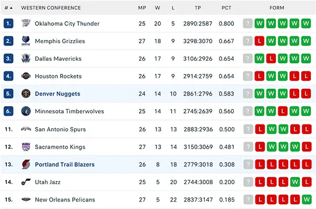Image resolution: width=316 pixels, height=209 pixels.
Task: Click Pelicans' green W form badge
Action: [307, 199]
